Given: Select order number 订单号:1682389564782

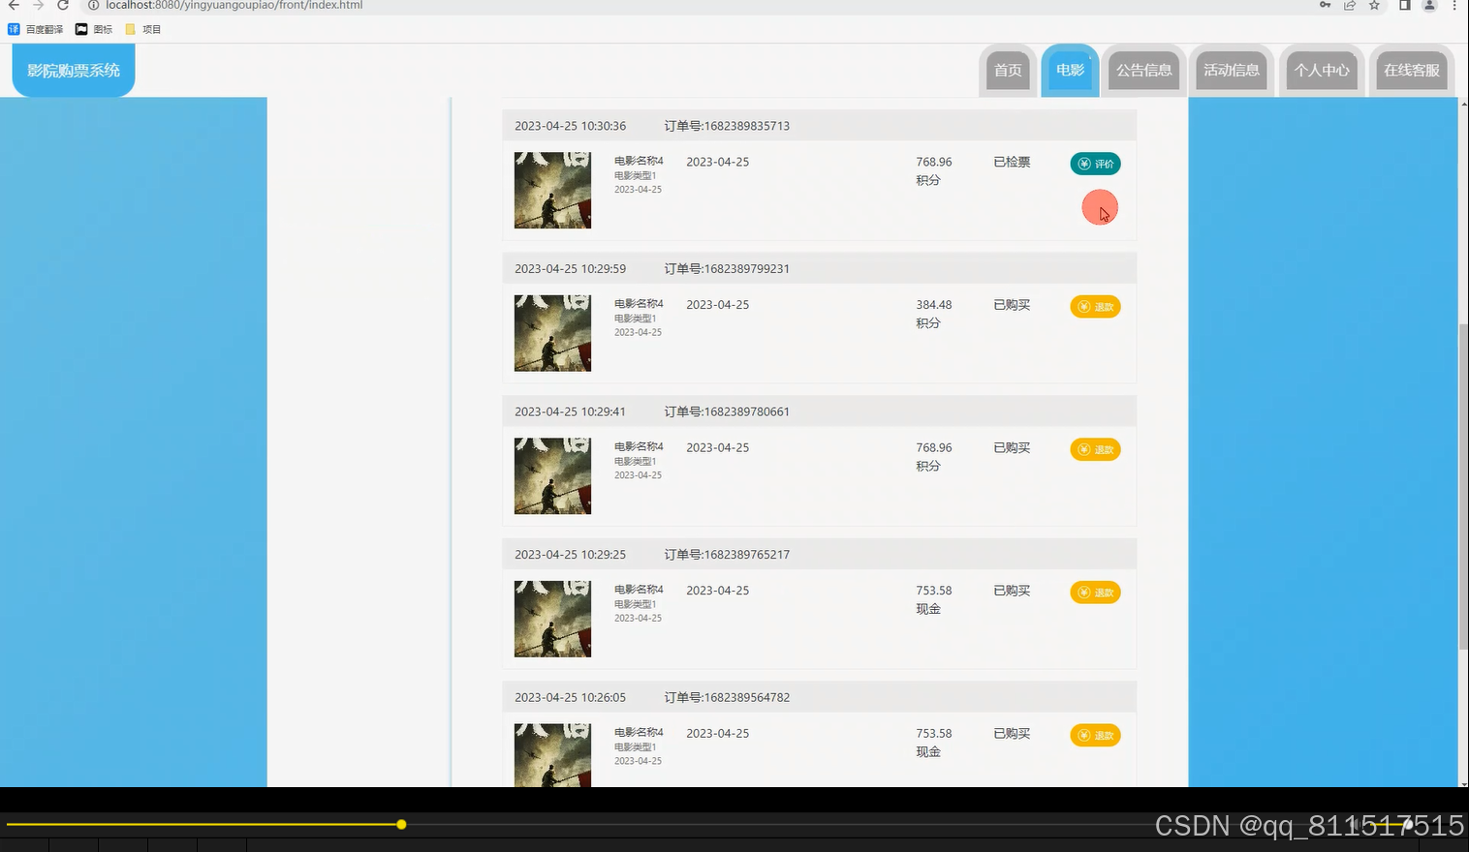Looking at the screenshot, I should (727, 697).
